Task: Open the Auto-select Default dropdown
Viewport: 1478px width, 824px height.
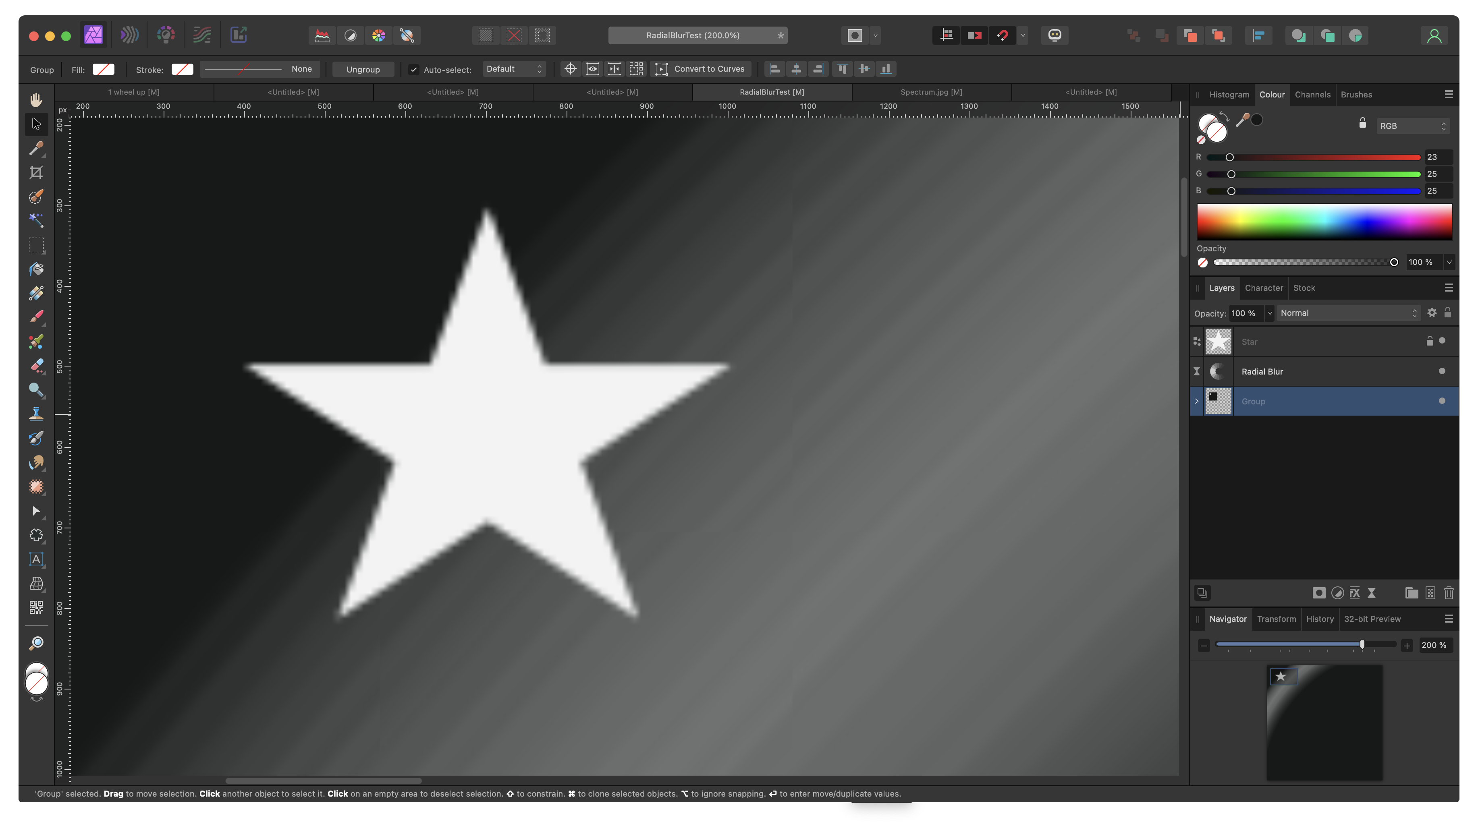Action: tap(514, 69)
